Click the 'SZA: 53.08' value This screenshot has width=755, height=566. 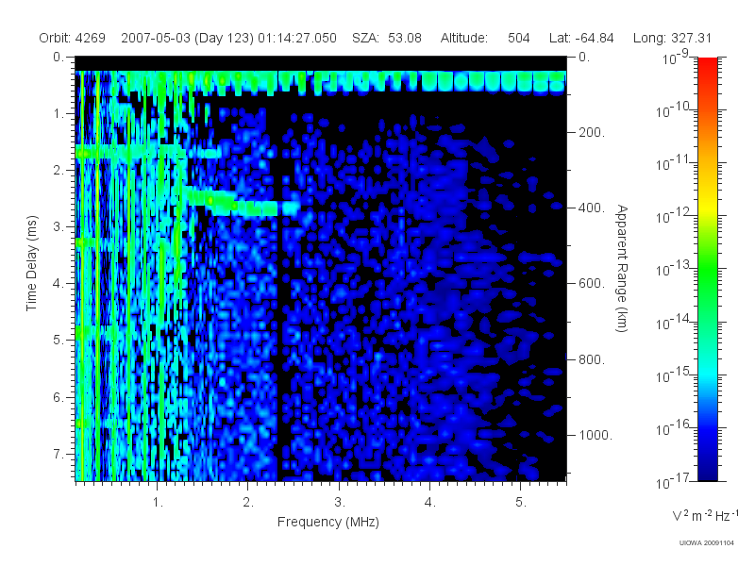(x=387, y=38)
